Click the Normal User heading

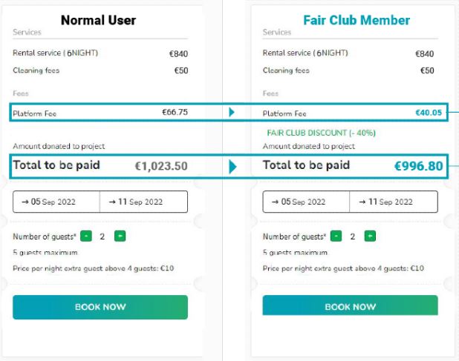pos(98,20)
